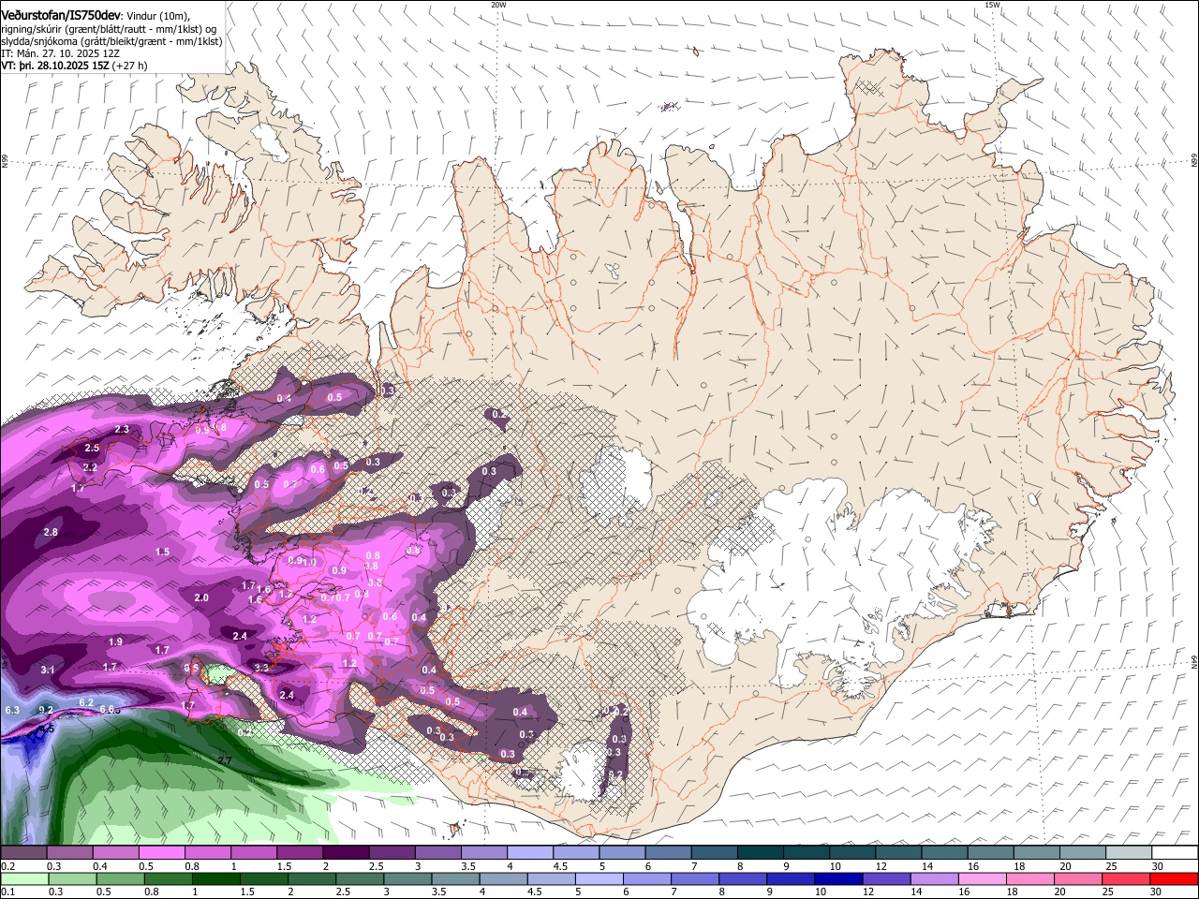Click the '6.2' value on the map
Image resolution: width=1199 pixels, height=899 pixels.
coord(86,702)
